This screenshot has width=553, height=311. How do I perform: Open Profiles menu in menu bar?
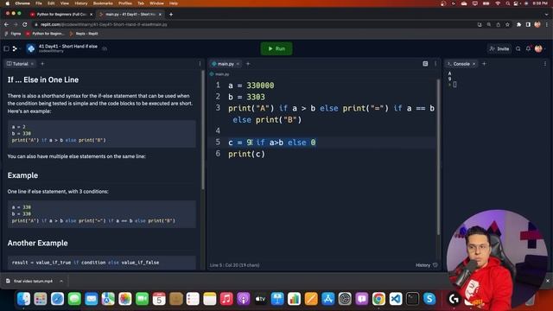[x=124, y=3]
